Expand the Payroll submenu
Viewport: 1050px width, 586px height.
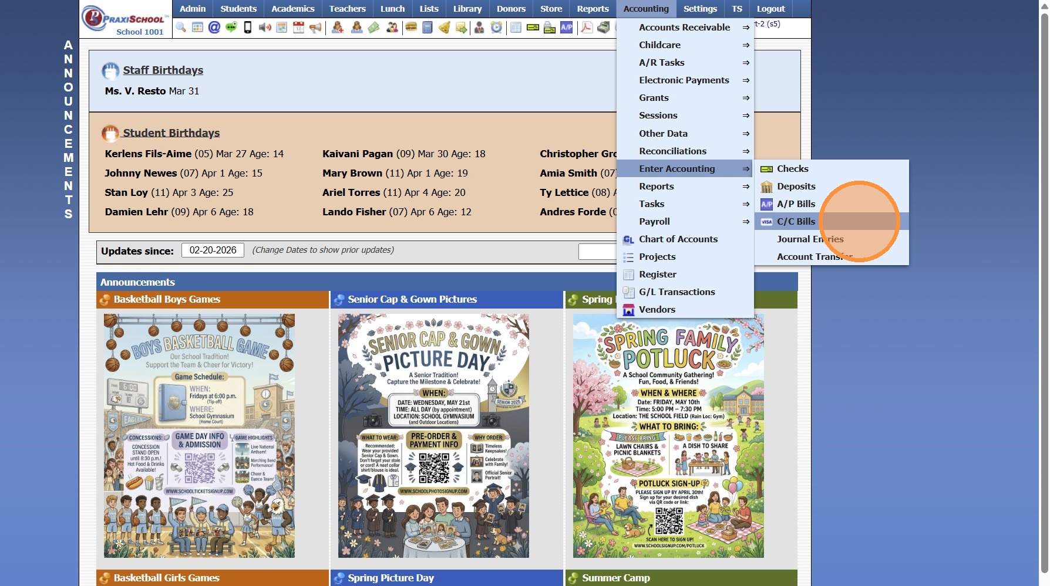pos(685,222)
